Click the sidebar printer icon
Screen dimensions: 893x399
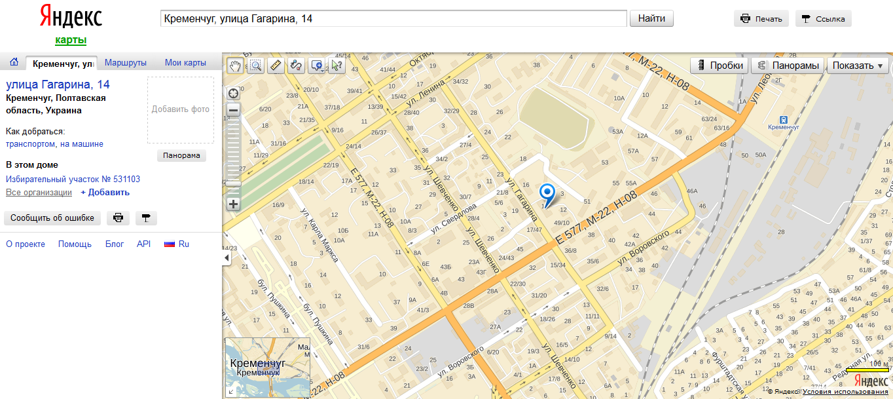(118, 218)
